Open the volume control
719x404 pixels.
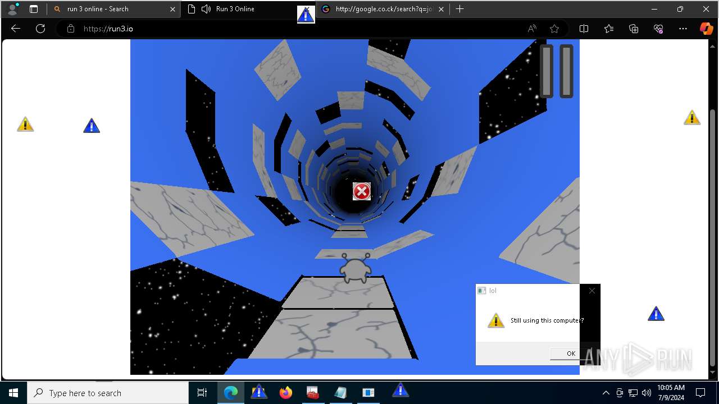click(646, 393)
